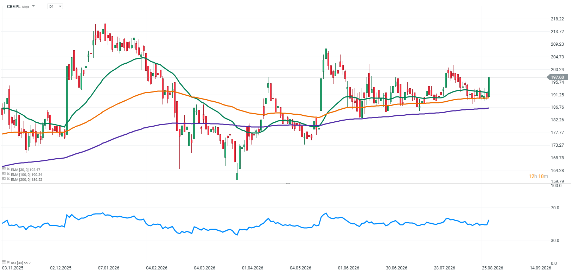Click the 204.73 price axis label

[x=557, y=57]
